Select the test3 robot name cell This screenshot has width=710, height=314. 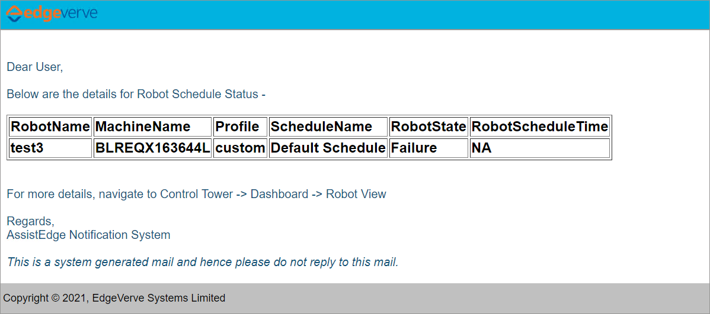click(x=50, y=148)
